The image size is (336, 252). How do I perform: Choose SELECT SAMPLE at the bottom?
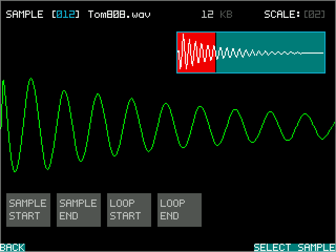point(295,247)
